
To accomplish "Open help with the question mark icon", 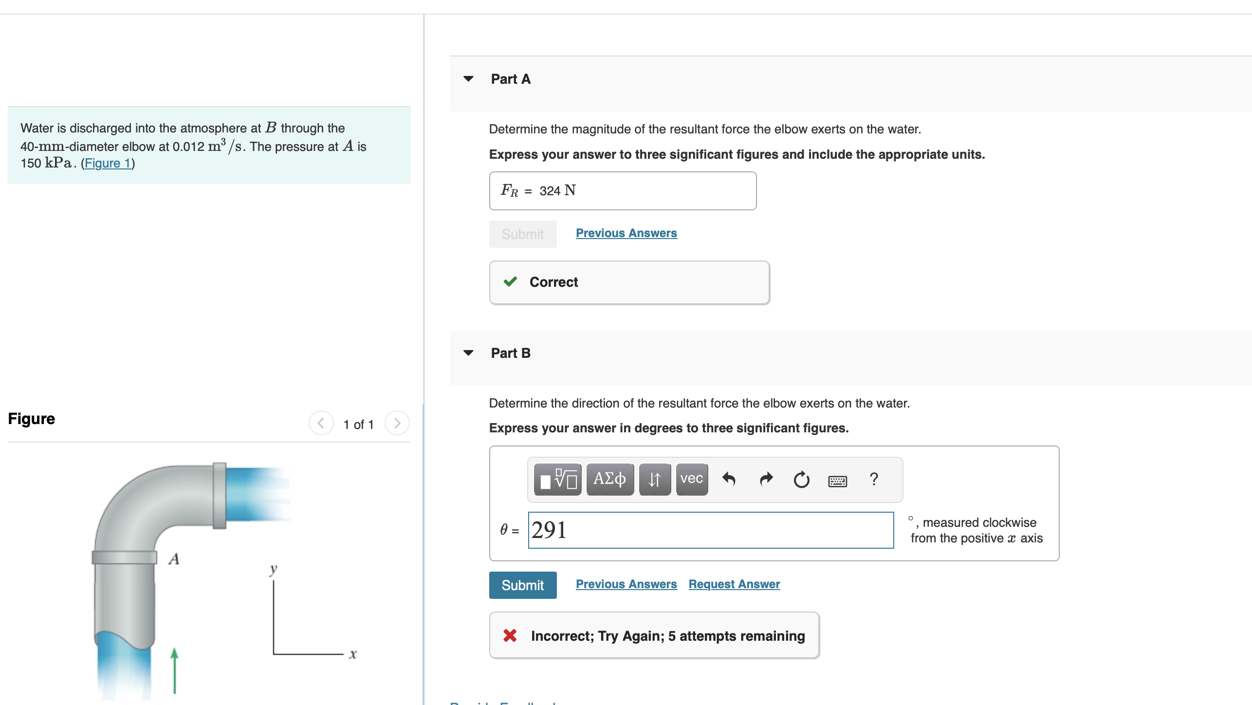I will 874,480.
